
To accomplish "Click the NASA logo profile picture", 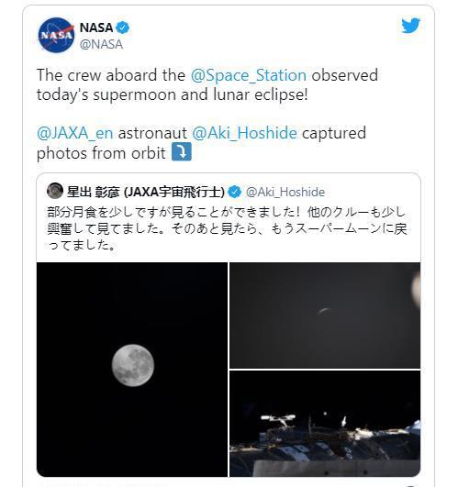I will tap(56, 35).
